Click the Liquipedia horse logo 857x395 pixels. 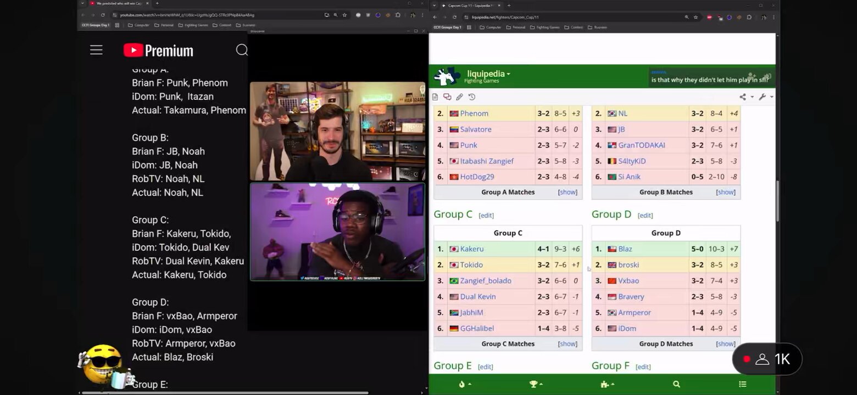coord(446,76)
